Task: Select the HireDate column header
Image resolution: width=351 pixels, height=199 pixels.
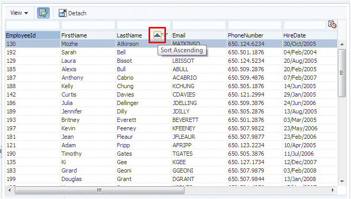Action: (310, 35)
